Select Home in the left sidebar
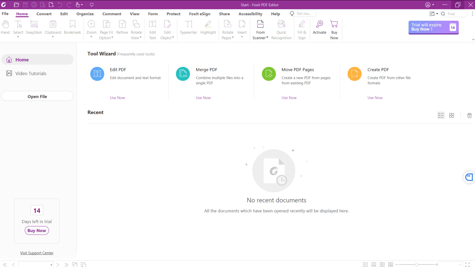 coord(37,60)
